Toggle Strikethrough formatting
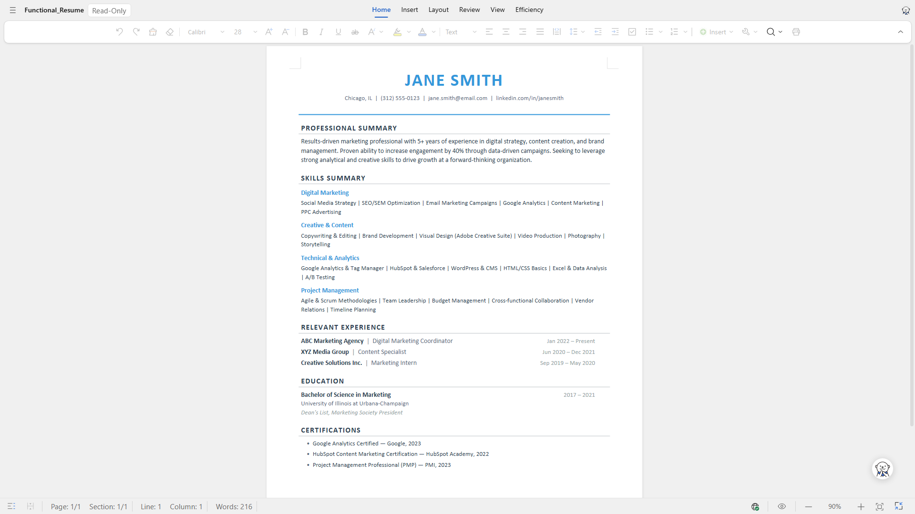 pos(355,32)
